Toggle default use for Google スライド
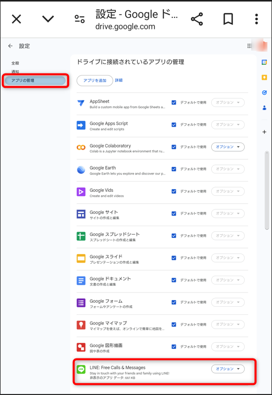272x395 pixels. (x=174, y=258)
